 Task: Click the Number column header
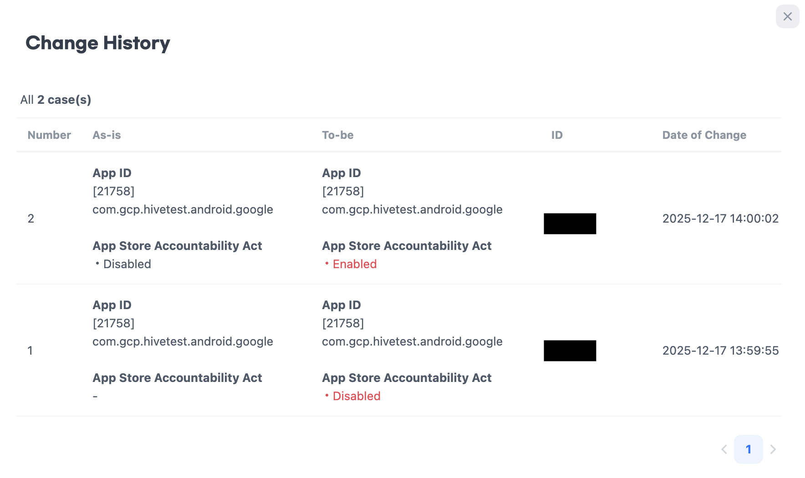coord(49,135)
